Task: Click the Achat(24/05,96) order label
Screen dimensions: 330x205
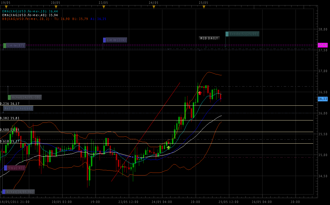Action: point(18,192)
